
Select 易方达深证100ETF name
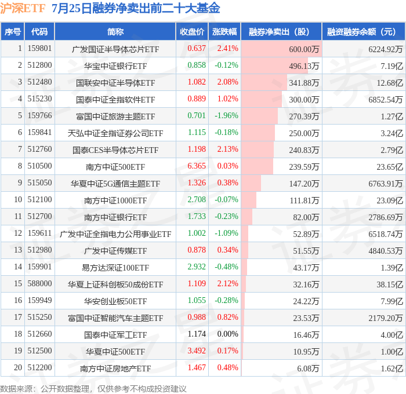pos(115,268)
